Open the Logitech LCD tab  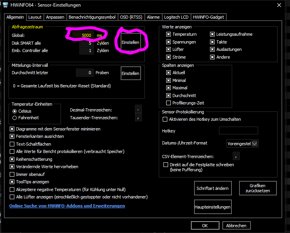(176, 17)
